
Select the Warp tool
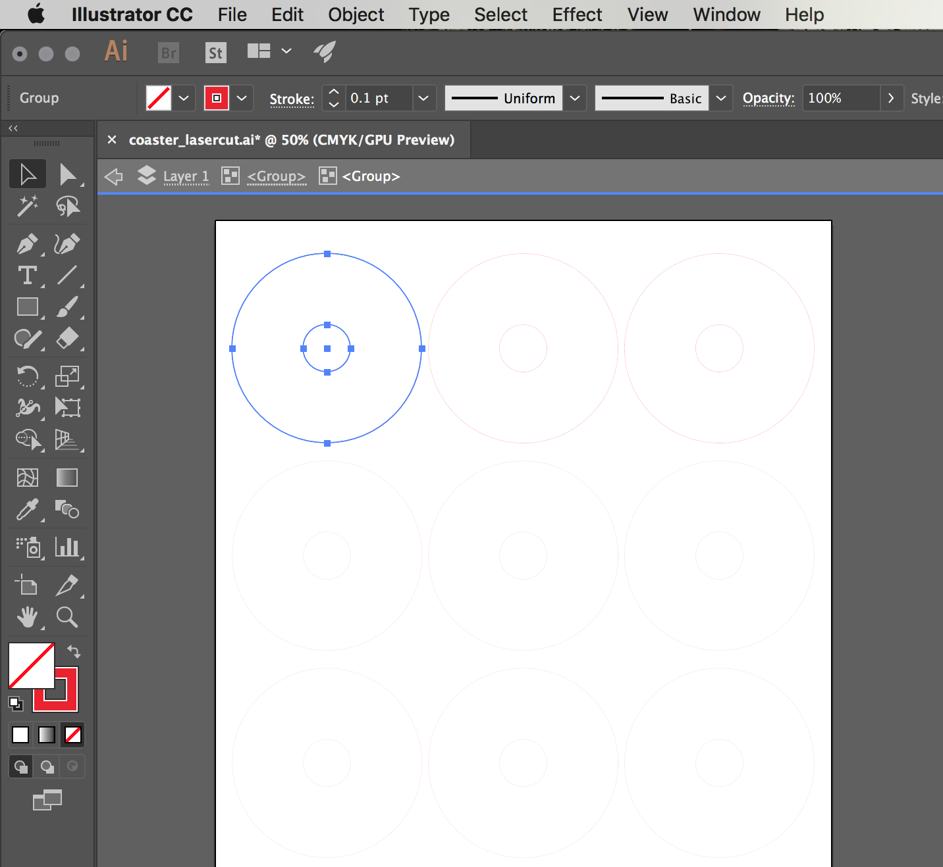pyautogui.click(x=28, y=408)
